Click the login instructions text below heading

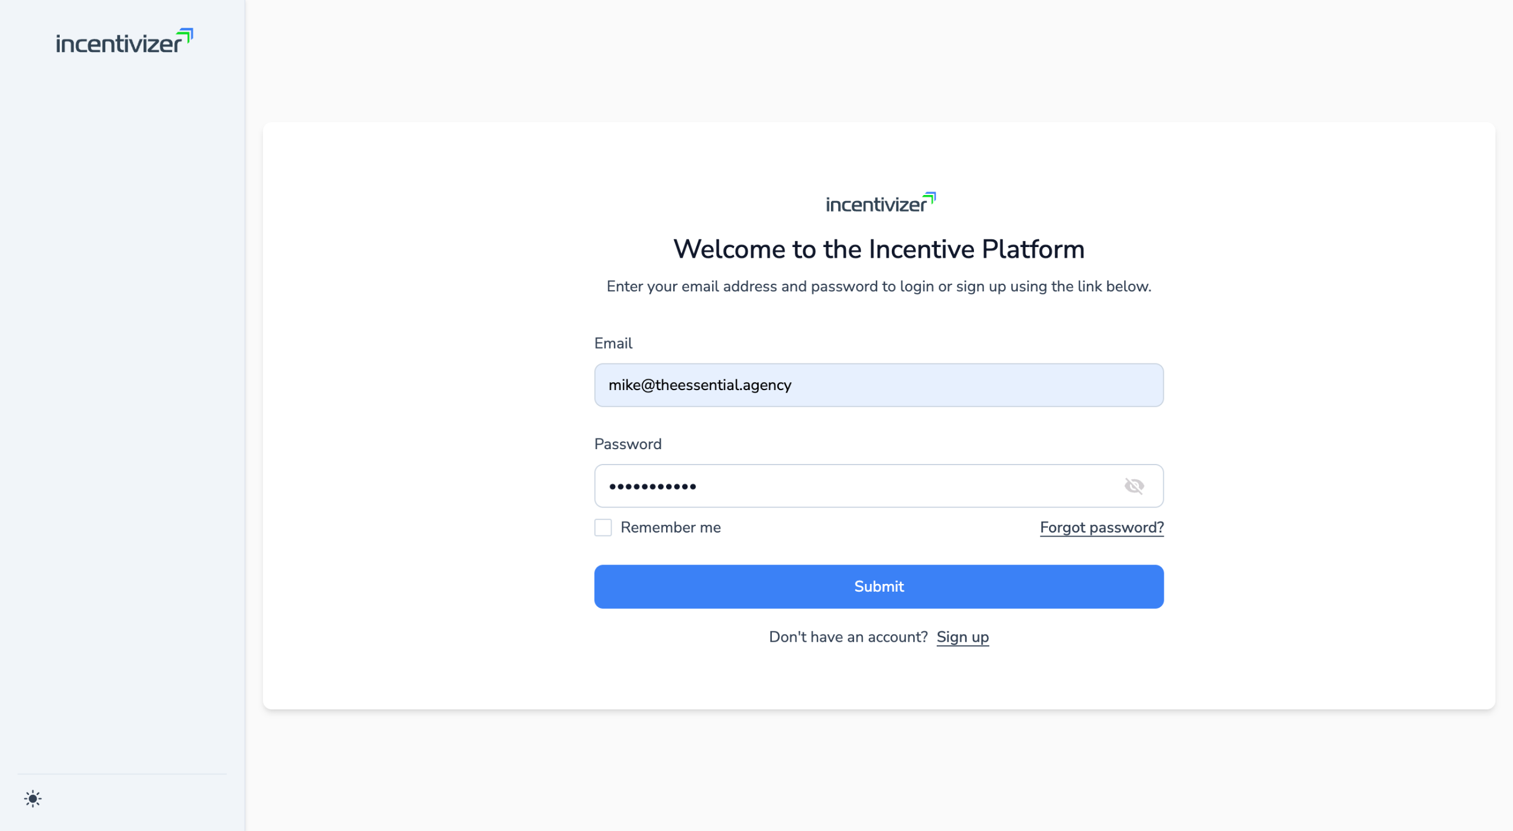click(879, 287)
